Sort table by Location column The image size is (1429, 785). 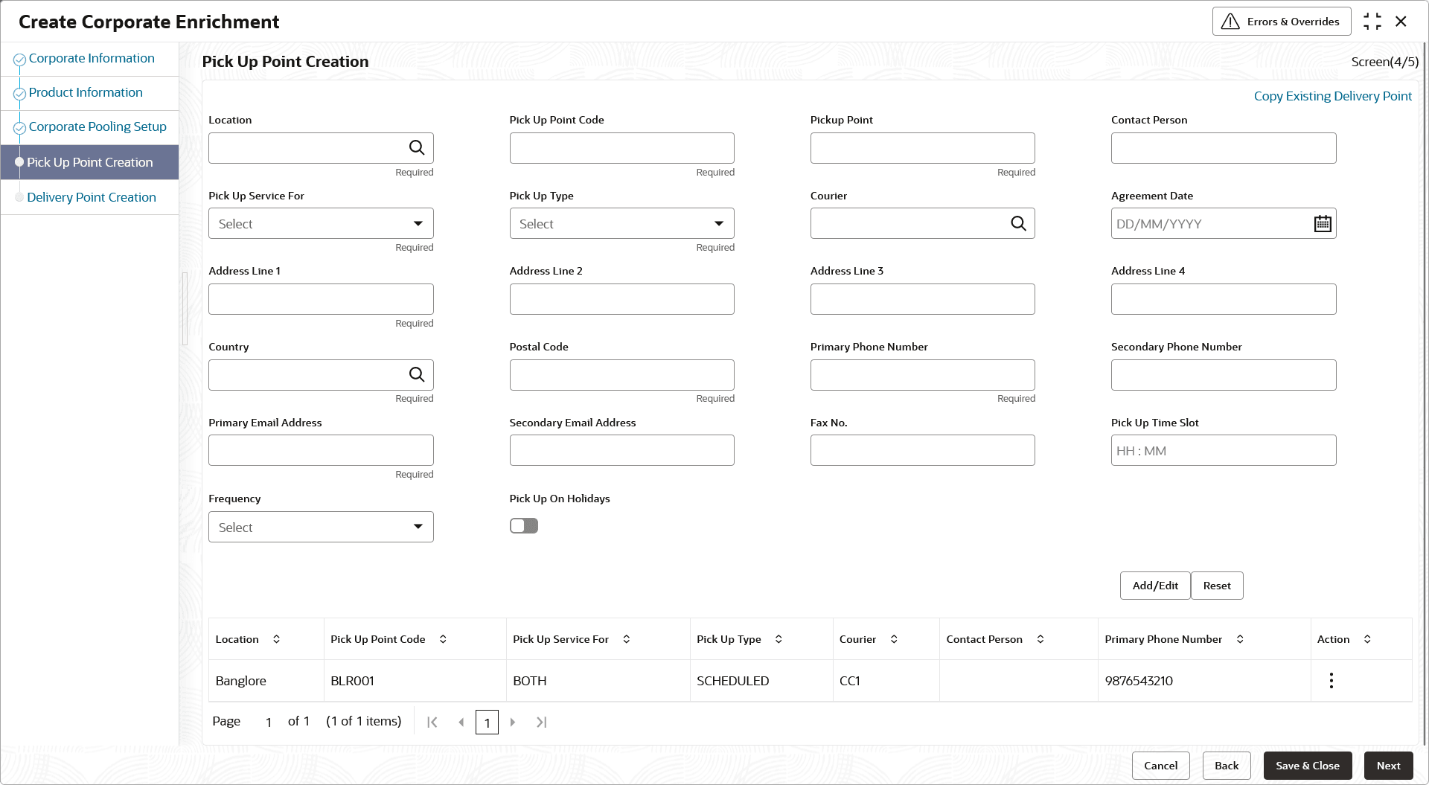276,639
